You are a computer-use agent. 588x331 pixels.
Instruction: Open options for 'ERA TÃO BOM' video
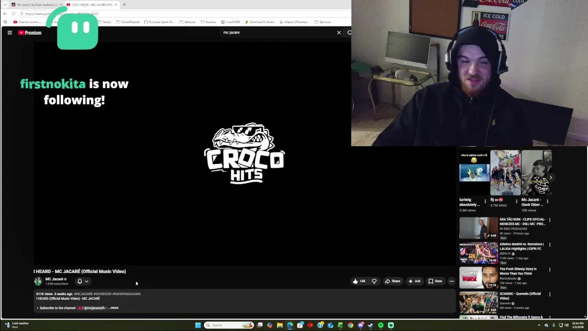pos(549,220)
